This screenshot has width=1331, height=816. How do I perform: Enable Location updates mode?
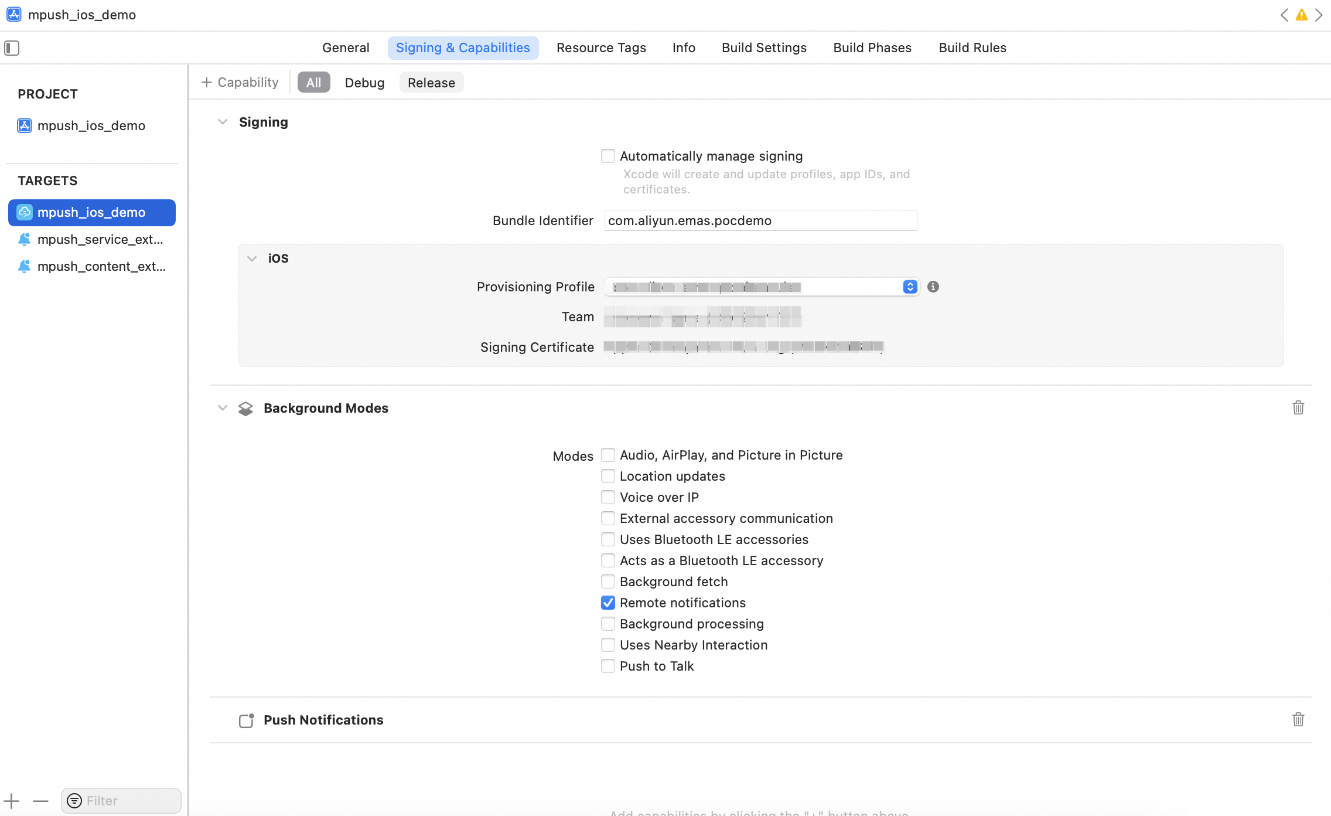click(x=608, y=476)
